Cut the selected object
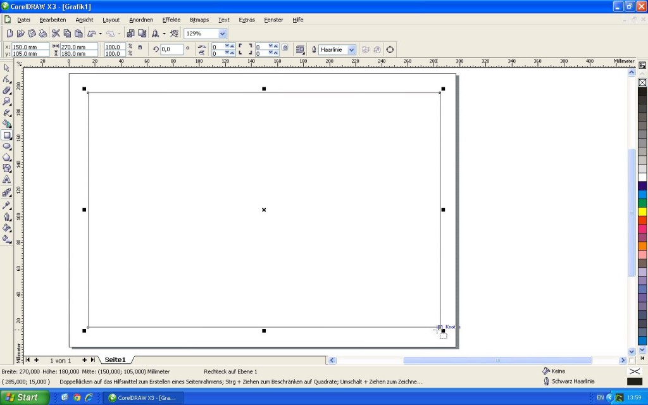The width and height of the screenshot is (648, 405). [56, 34]
